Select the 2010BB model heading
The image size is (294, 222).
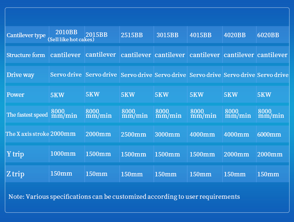67,32
